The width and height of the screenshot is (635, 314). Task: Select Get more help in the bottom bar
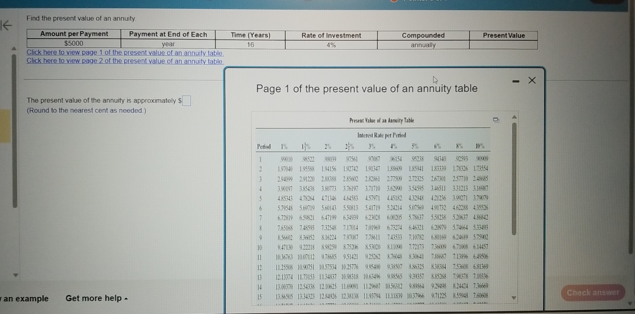pos(94,298)
